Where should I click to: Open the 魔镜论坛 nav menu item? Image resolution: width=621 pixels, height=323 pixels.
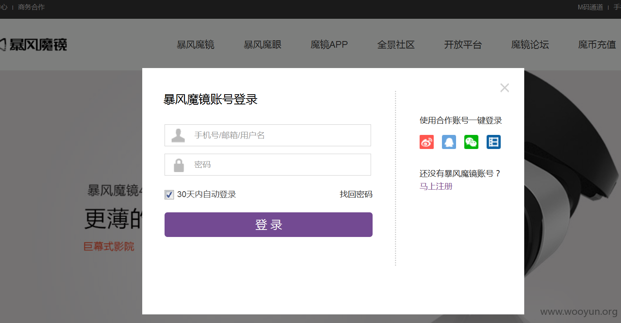pos(530,45)
